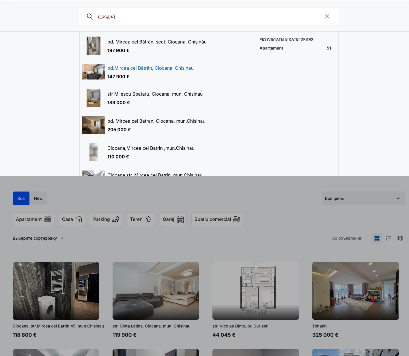Image resolution: width=409 pixels, height=356 pixels.
Task: Filter results by Apartament category
Action: [295, 48]
